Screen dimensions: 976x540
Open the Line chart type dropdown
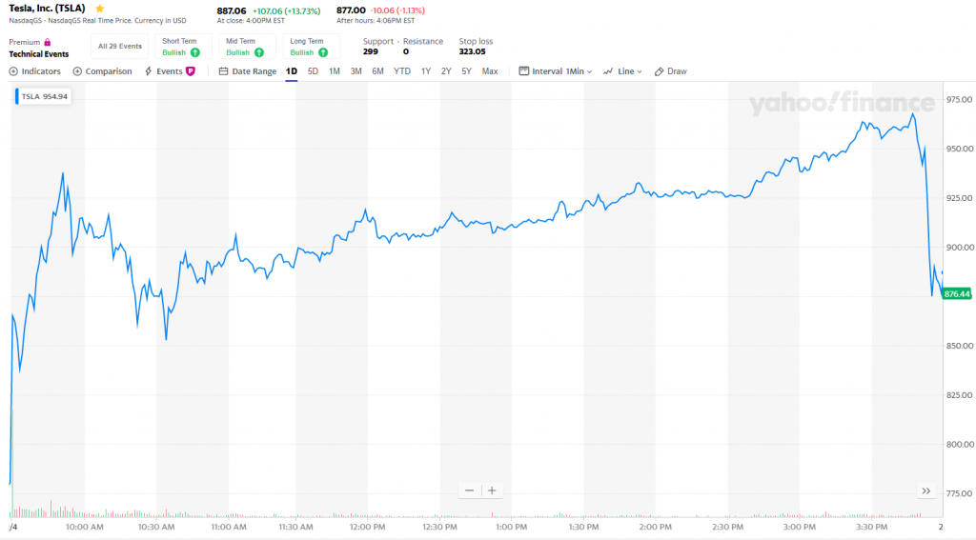622,71
